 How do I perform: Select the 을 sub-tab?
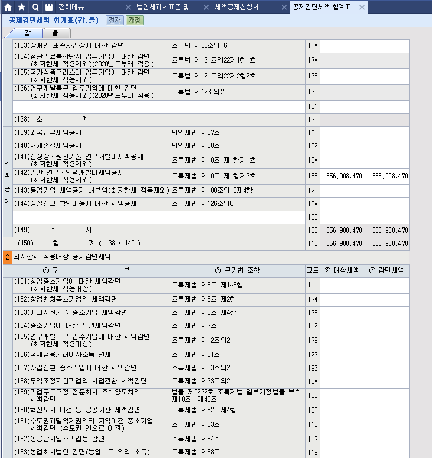(55, 33)
